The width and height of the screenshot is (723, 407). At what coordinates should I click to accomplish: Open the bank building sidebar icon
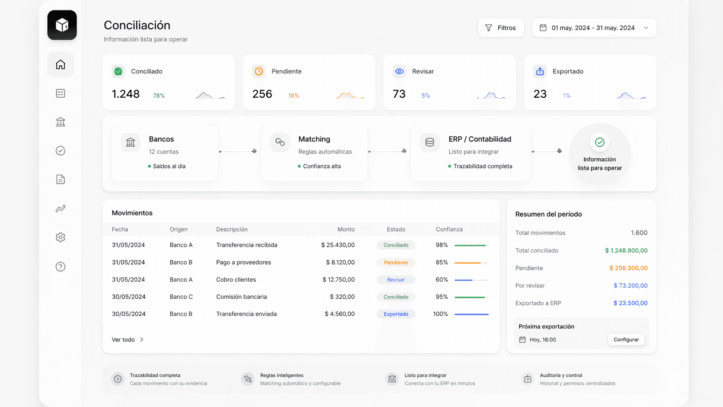pos(61,122)
